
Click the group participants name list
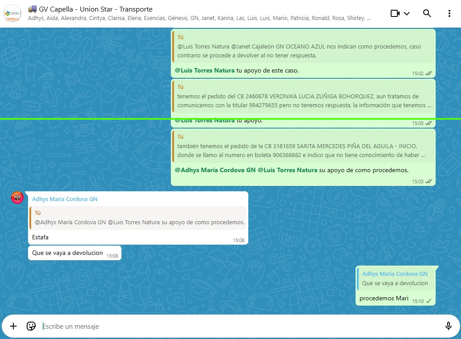click(x=199, y=19)
